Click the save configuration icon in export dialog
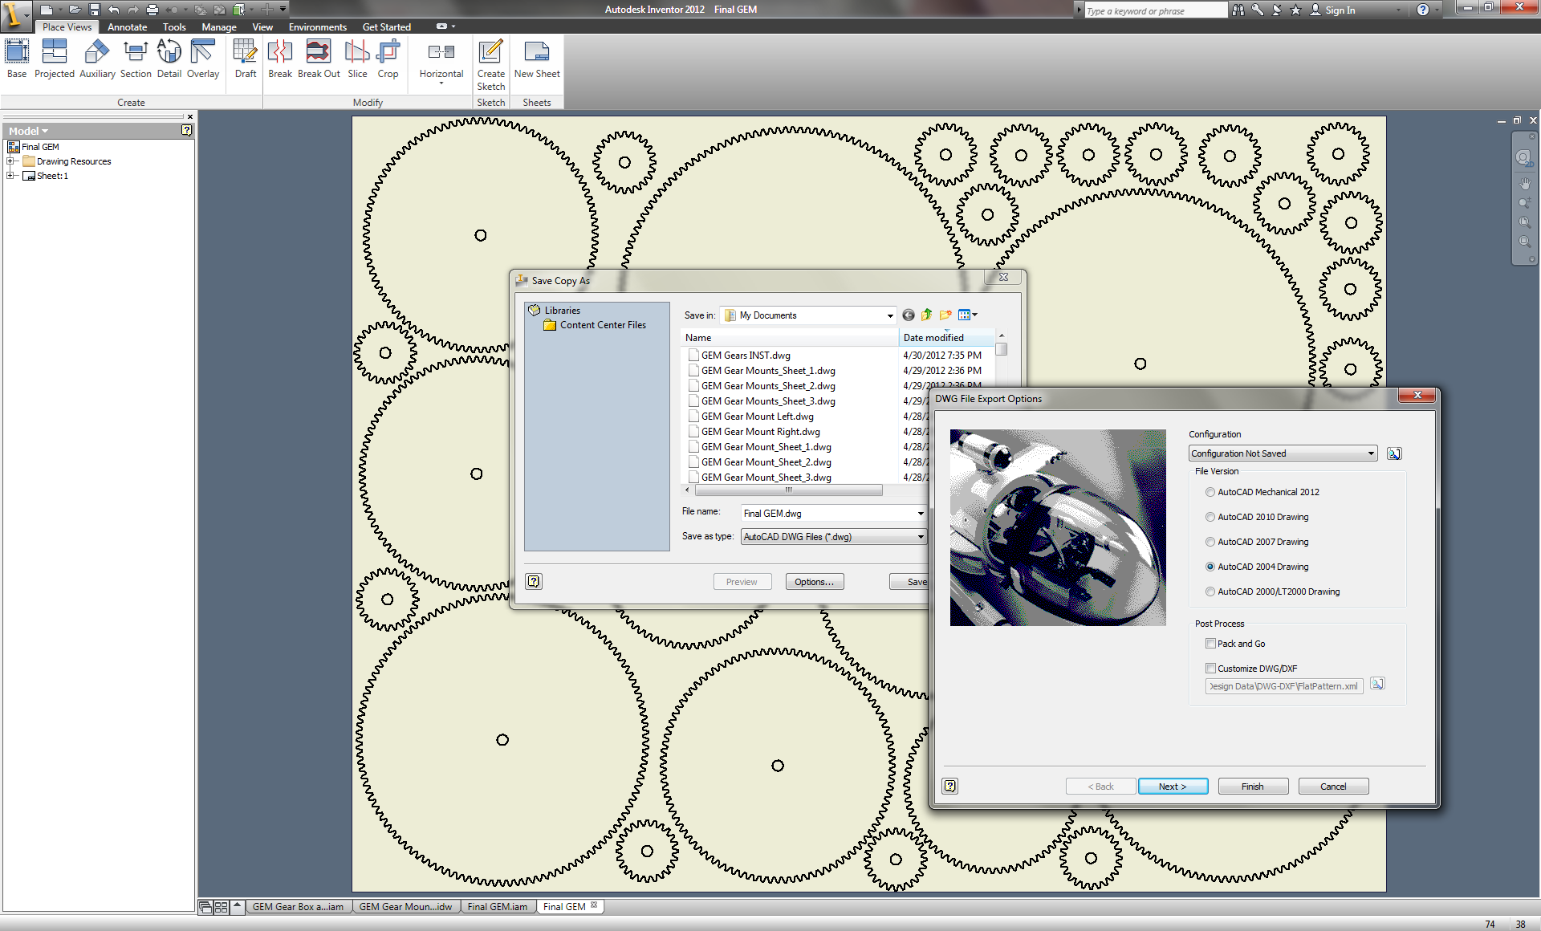This screenshot has height=931, width=1541. pyautogui.click(x=1394, y=453)
